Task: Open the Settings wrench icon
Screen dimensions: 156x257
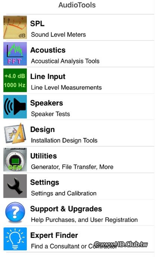Action: point(15,186)
